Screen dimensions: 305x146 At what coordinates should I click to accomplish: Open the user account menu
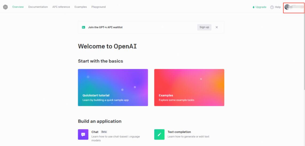click(294, 7)
